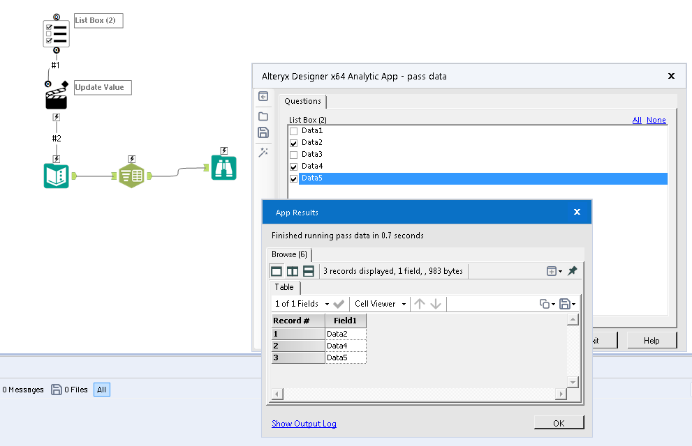Select the Data2 cell in results
Image resolution: width=692 pixels, height=446 pixels.
tap(346, 334)
